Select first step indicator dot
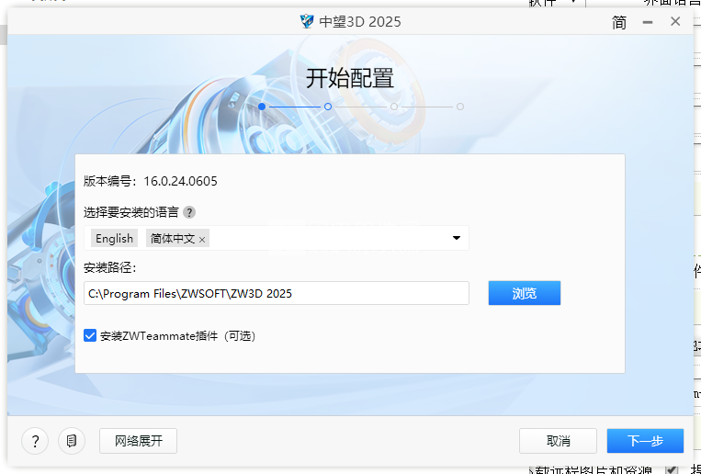Image resolution: width=701 pixels, height=474 pixels. [x=262, y=107]
